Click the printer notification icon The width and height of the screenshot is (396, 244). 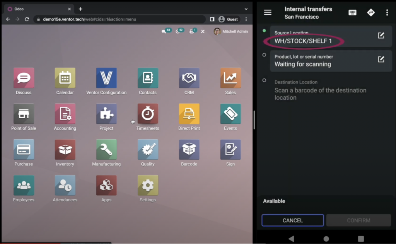tap(193, 31)
